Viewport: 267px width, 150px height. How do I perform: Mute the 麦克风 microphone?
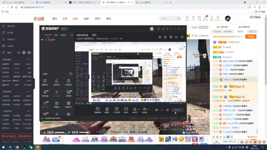pos(135,110)
